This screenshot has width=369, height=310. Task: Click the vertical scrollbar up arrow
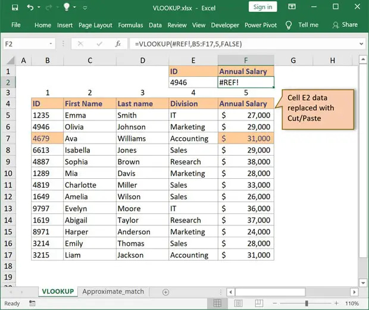(363, 59)
